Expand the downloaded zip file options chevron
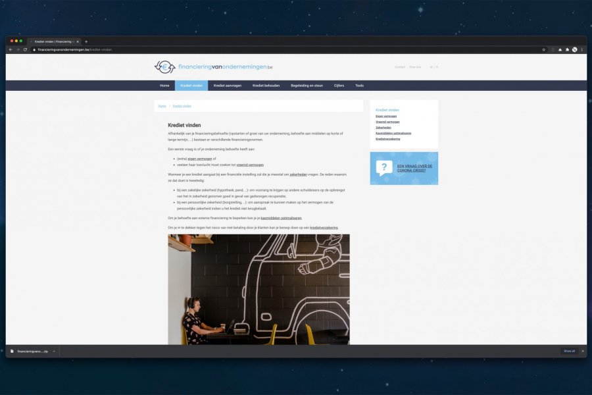This screenshot has height=395, width=592. [x=54, y=352]
